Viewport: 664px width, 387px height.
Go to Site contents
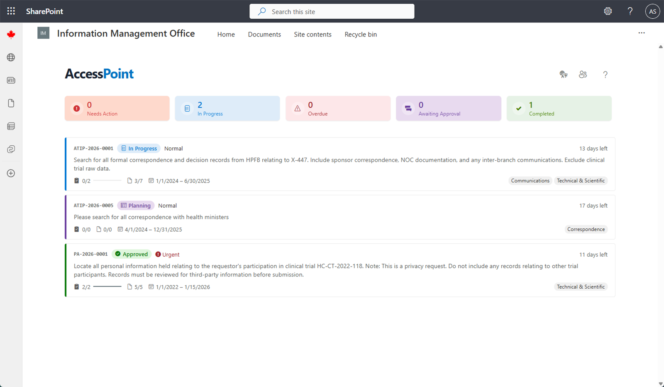[312, 34]
